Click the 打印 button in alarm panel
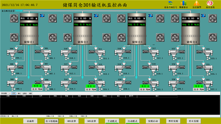 [14, 94]
